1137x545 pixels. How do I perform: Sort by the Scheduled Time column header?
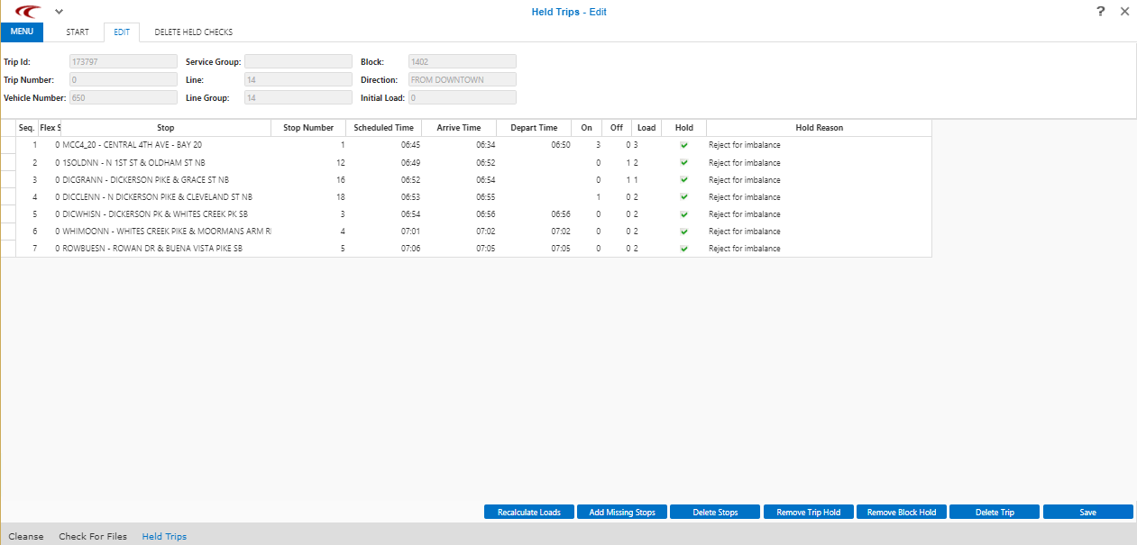click(383, 128)
